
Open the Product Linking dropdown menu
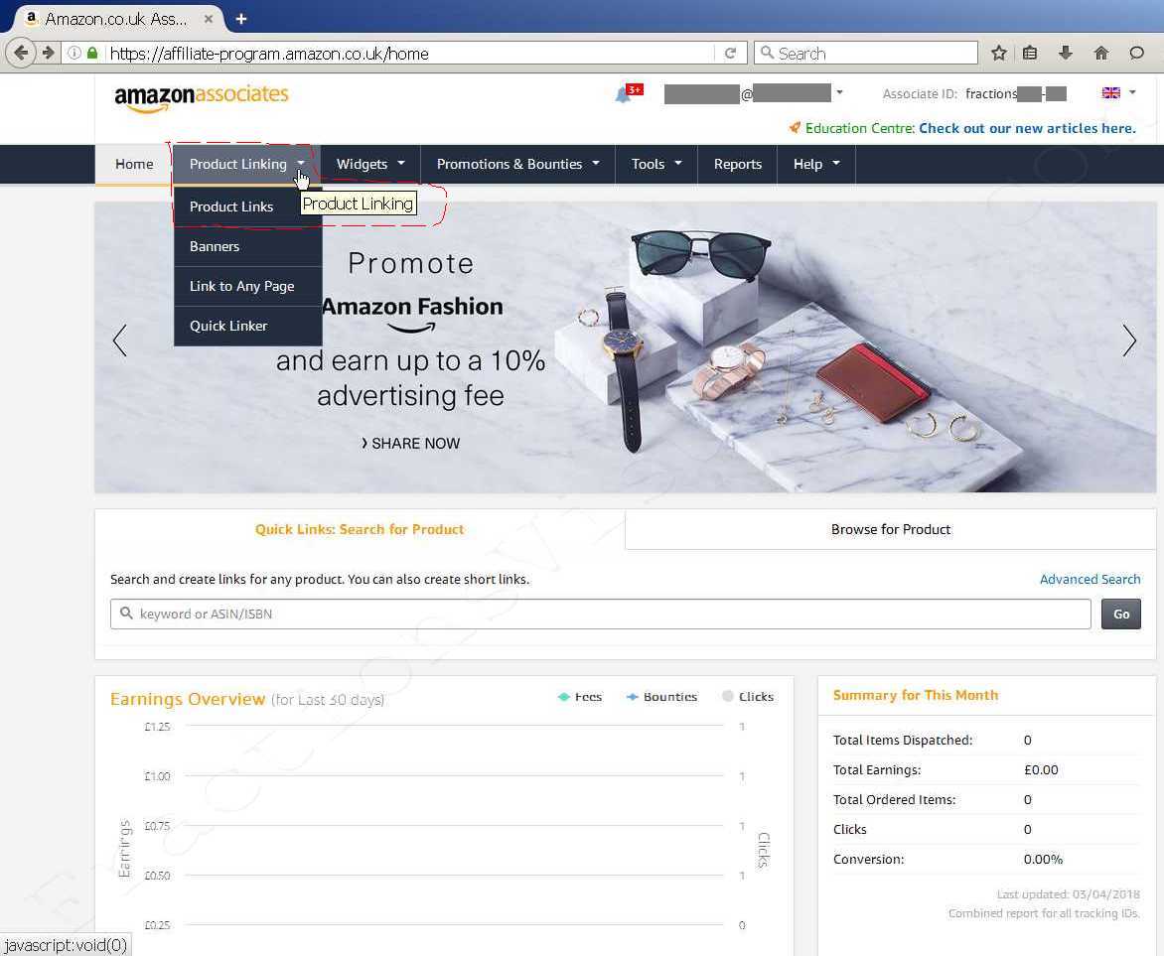point(246,164)
